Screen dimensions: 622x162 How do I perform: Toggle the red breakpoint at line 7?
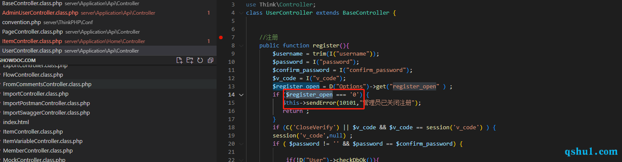coord(220,37)
